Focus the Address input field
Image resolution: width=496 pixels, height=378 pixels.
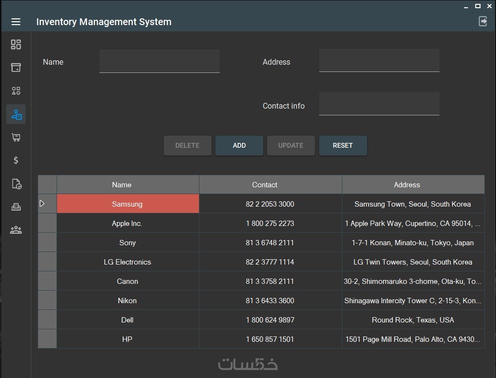coord(379,60)
